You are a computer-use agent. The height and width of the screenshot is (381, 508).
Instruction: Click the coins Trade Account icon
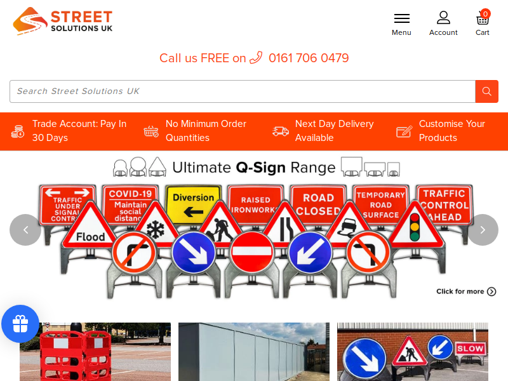18,131
